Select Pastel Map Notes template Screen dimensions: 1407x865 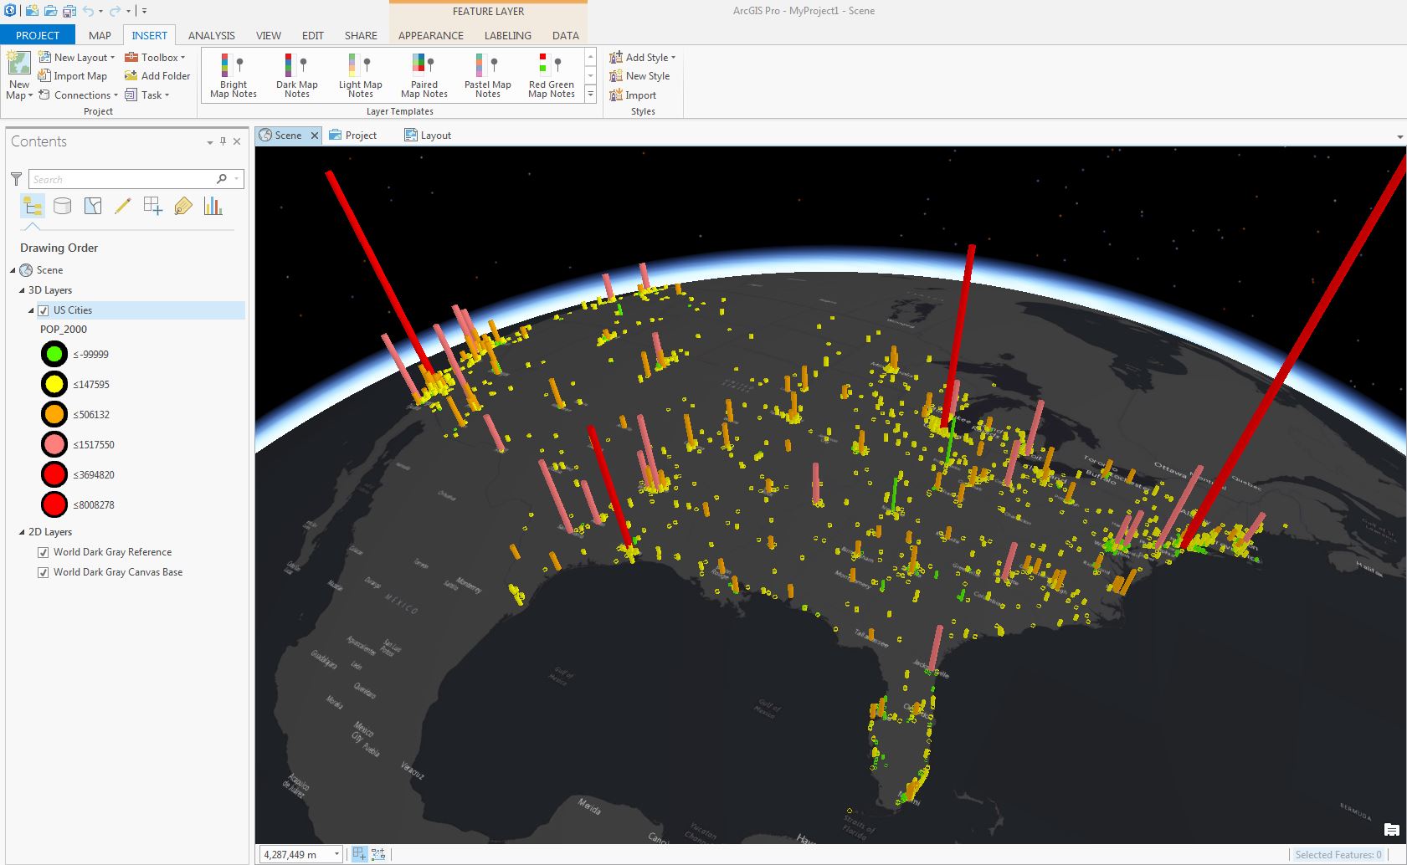[x=488, y=75]
